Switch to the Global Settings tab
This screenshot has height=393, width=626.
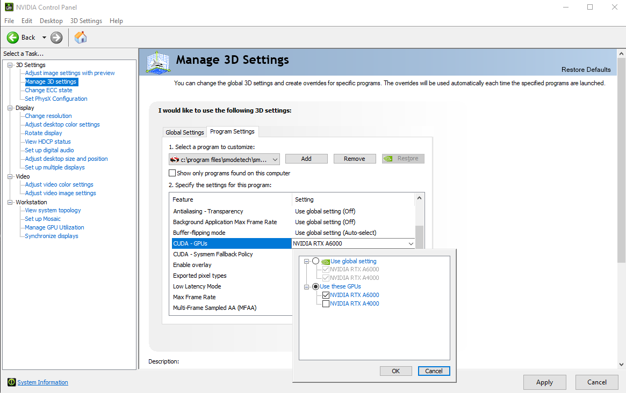coord(185,132)
